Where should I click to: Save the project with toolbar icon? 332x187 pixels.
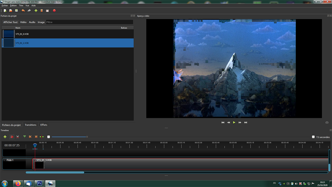tap(16, 11)
